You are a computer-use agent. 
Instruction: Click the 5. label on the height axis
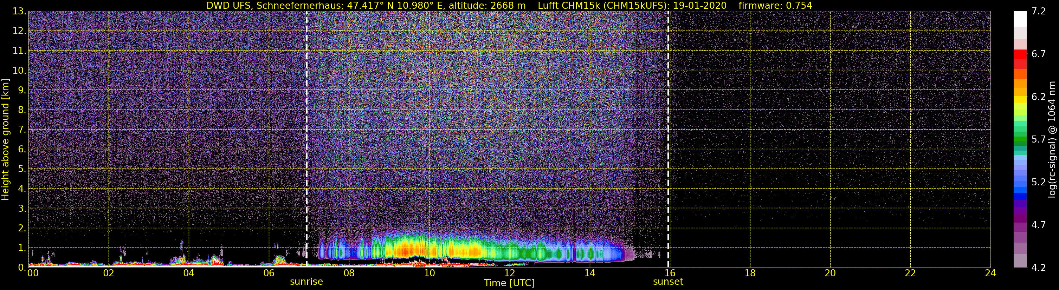point(22,169)
